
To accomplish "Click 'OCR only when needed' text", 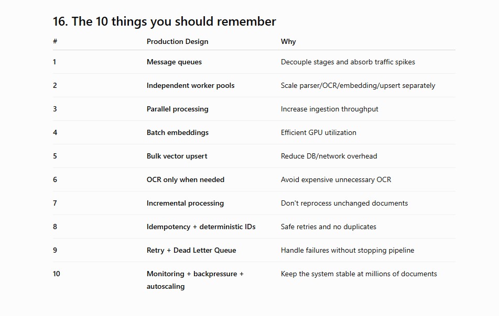I will (186, 179).
